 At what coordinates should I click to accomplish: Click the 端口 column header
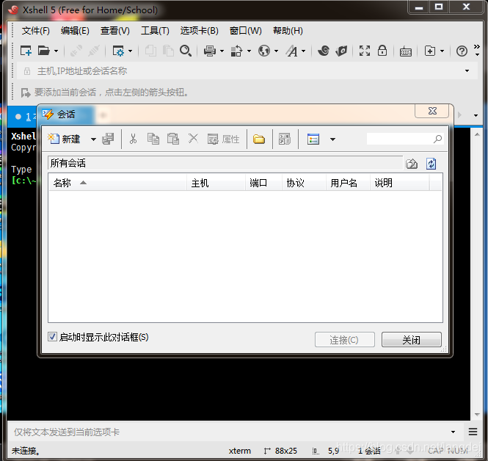coord(263,183)
